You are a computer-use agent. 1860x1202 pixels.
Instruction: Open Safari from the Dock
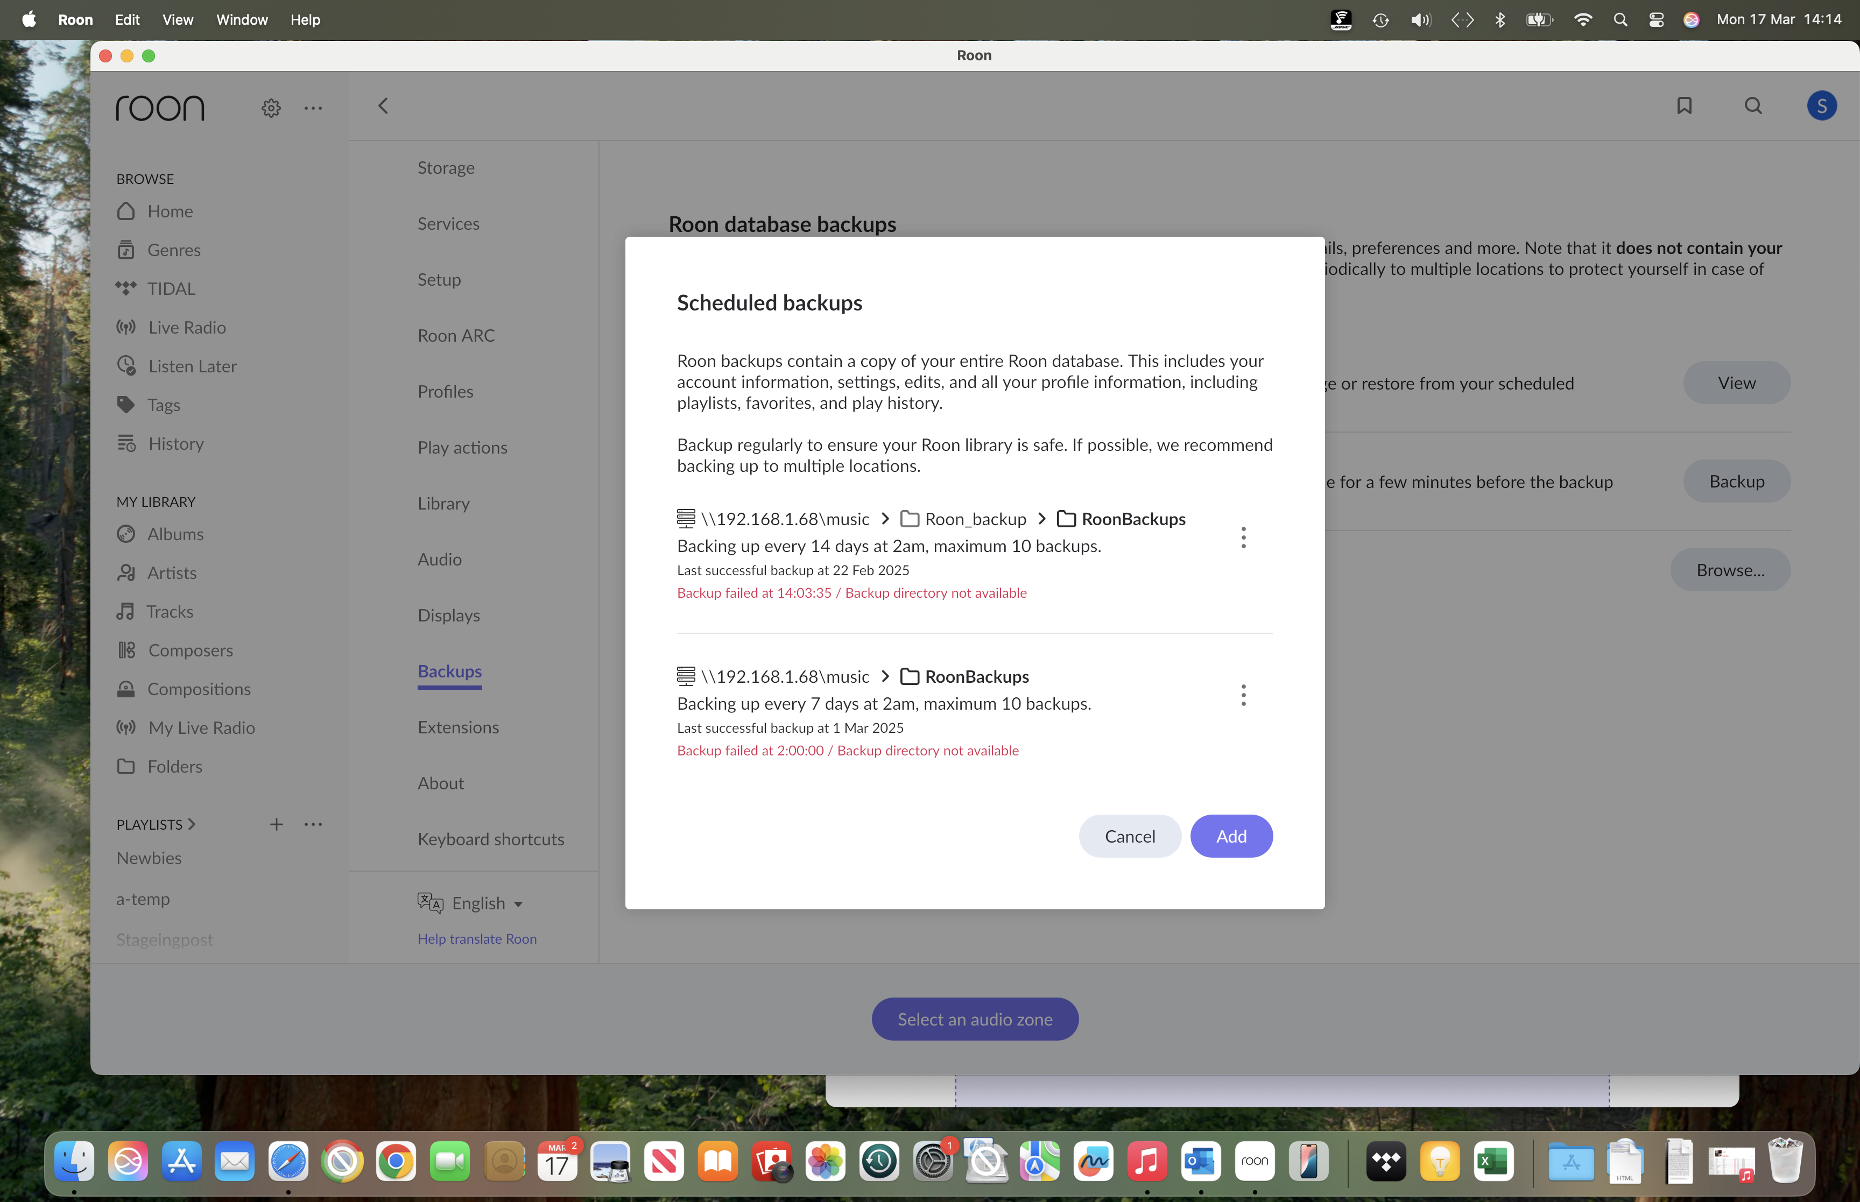pyautogui.click(x=288, y=1162)
